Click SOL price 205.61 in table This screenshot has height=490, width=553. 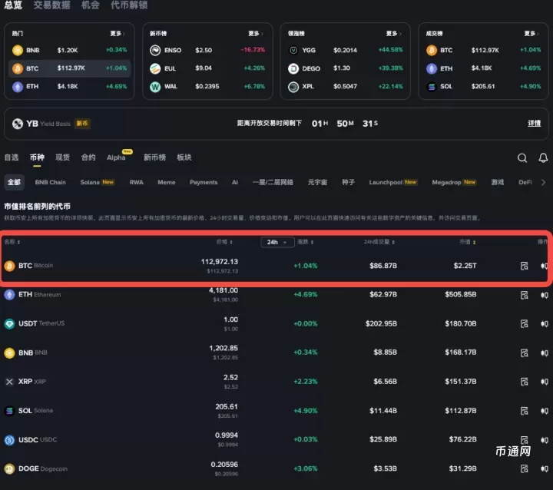point(227,407)
